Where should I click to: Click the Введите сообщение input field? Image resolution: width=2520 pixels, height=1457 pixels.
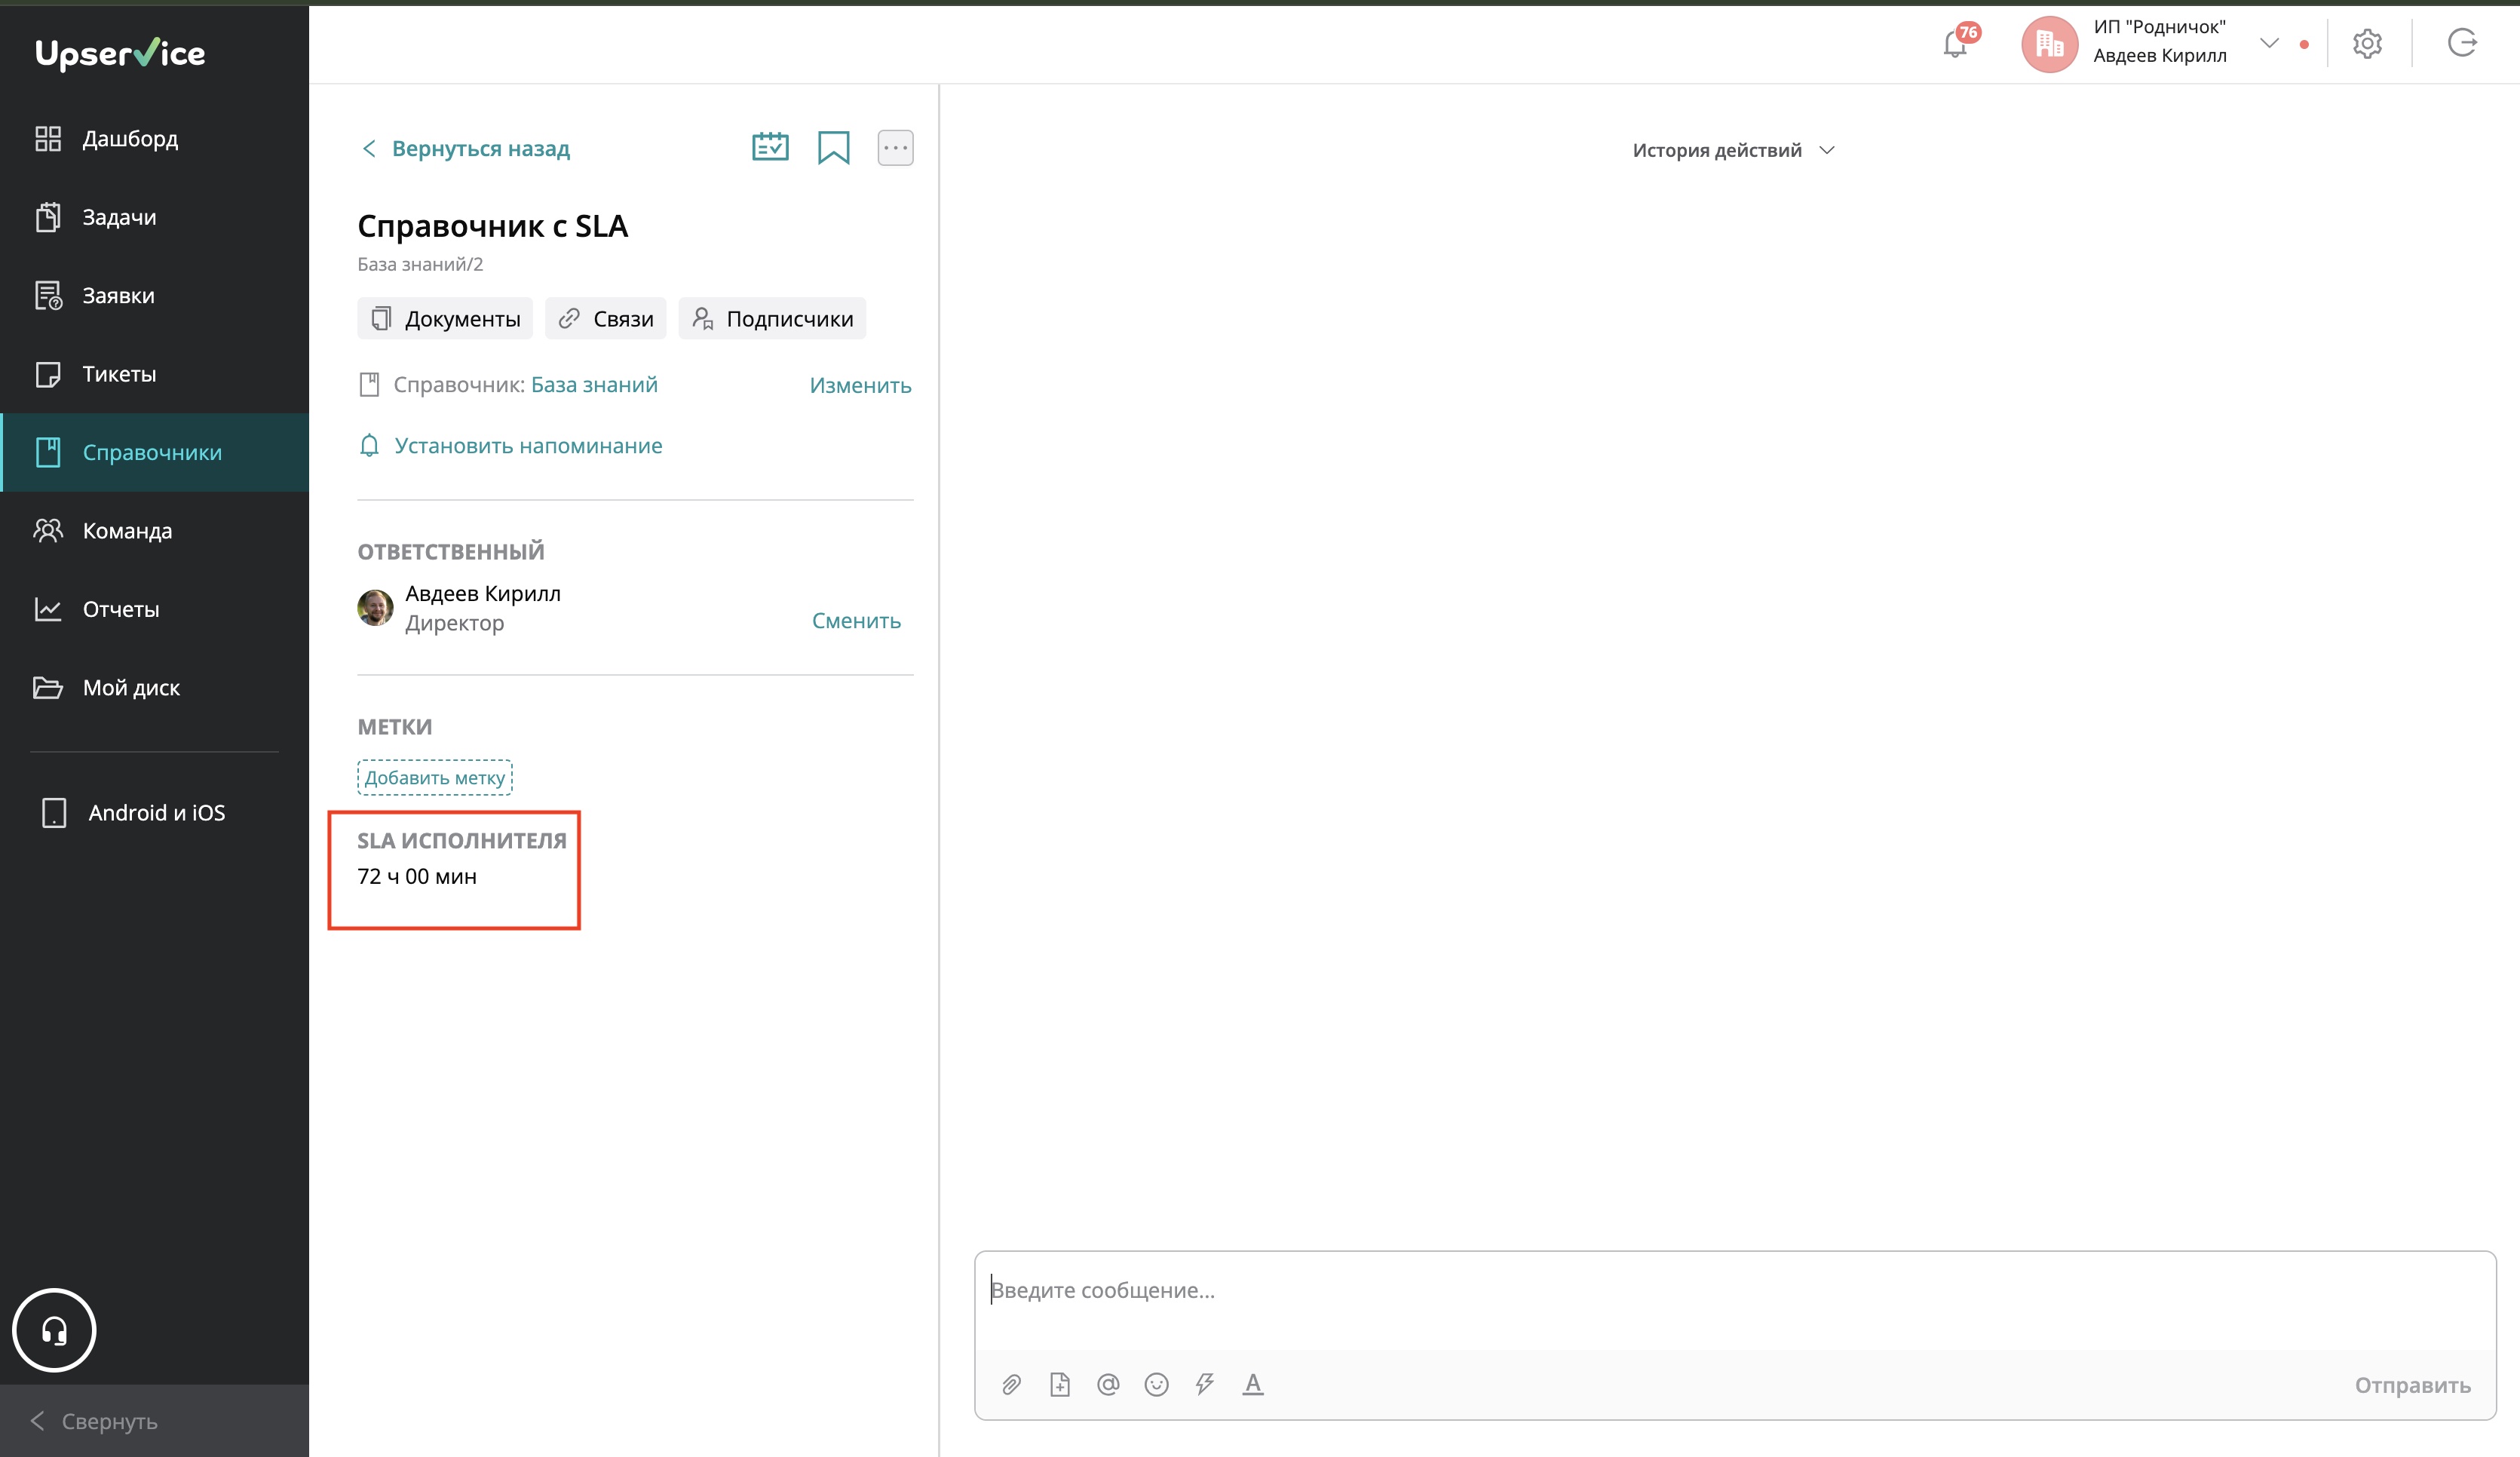(1733, 1291)
